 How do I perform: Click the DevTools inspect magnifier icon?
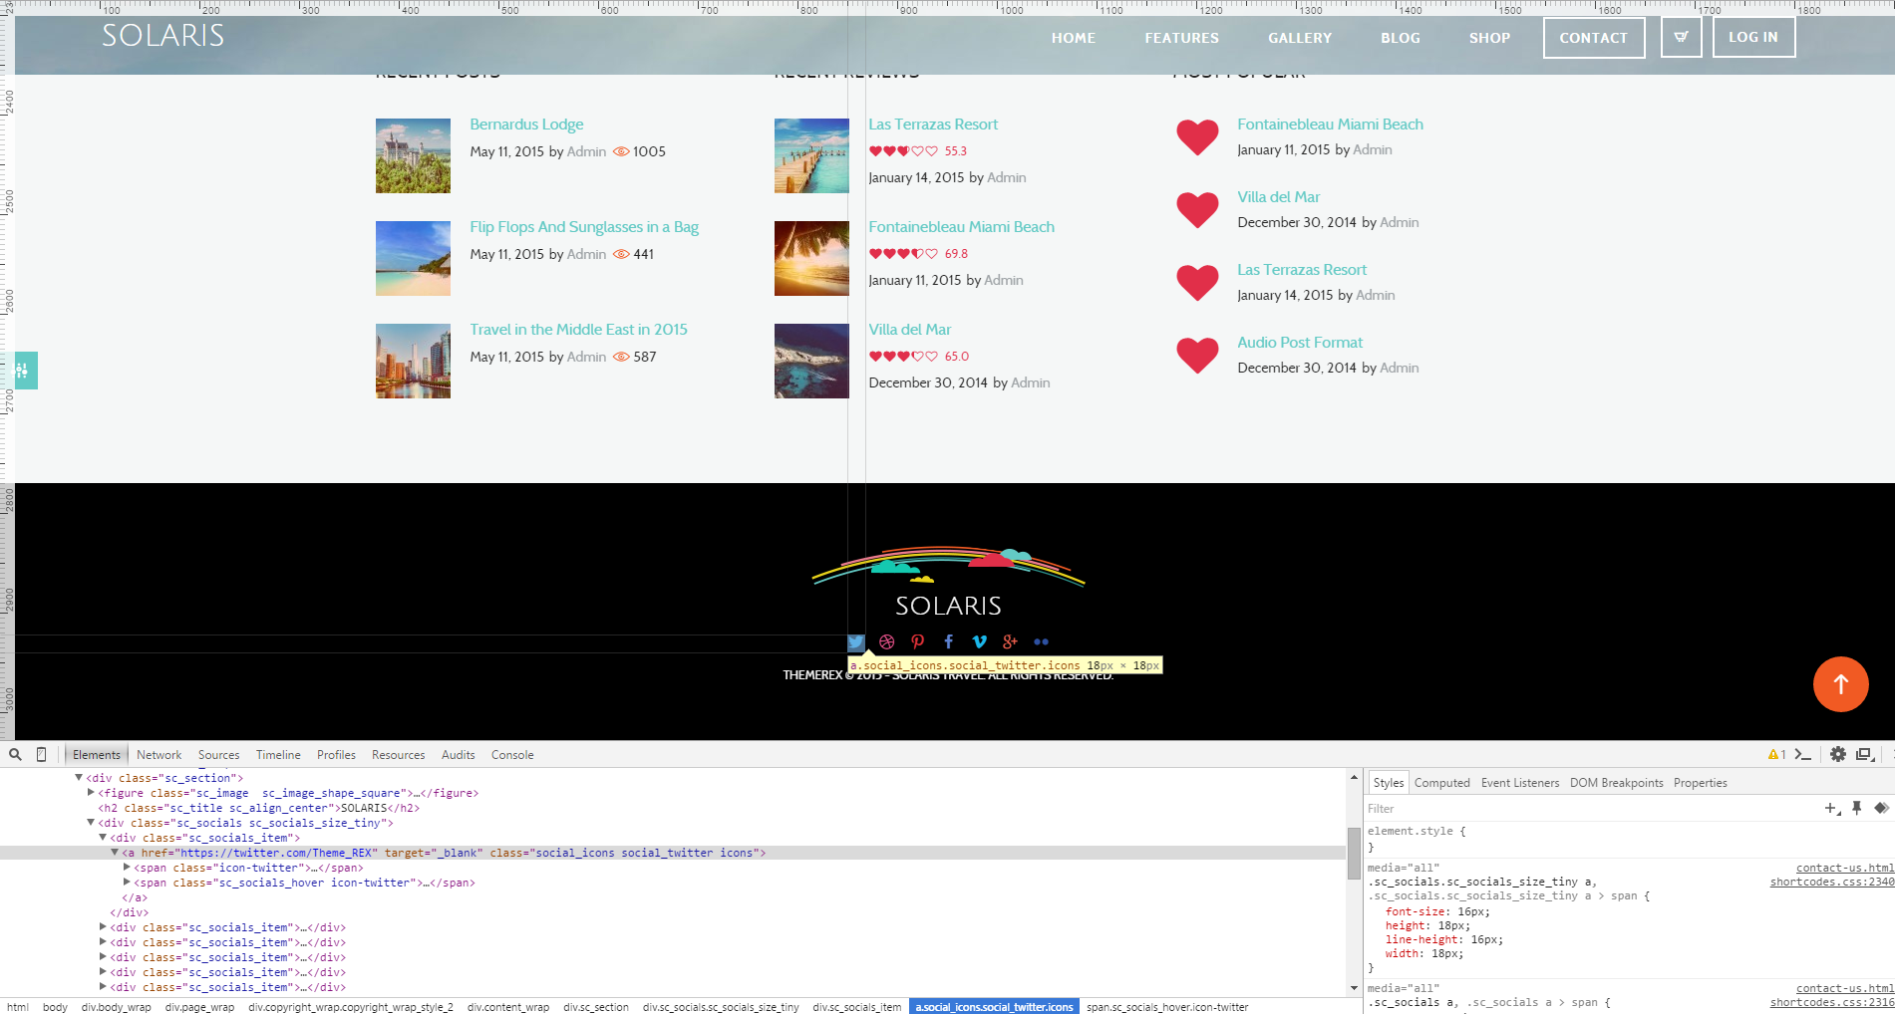pyautogui.click(x=15, y=755)
